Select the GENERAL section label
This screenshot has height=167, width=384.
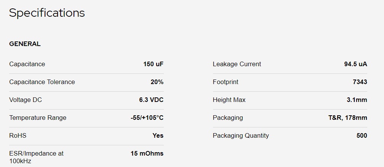click(25, 44)
